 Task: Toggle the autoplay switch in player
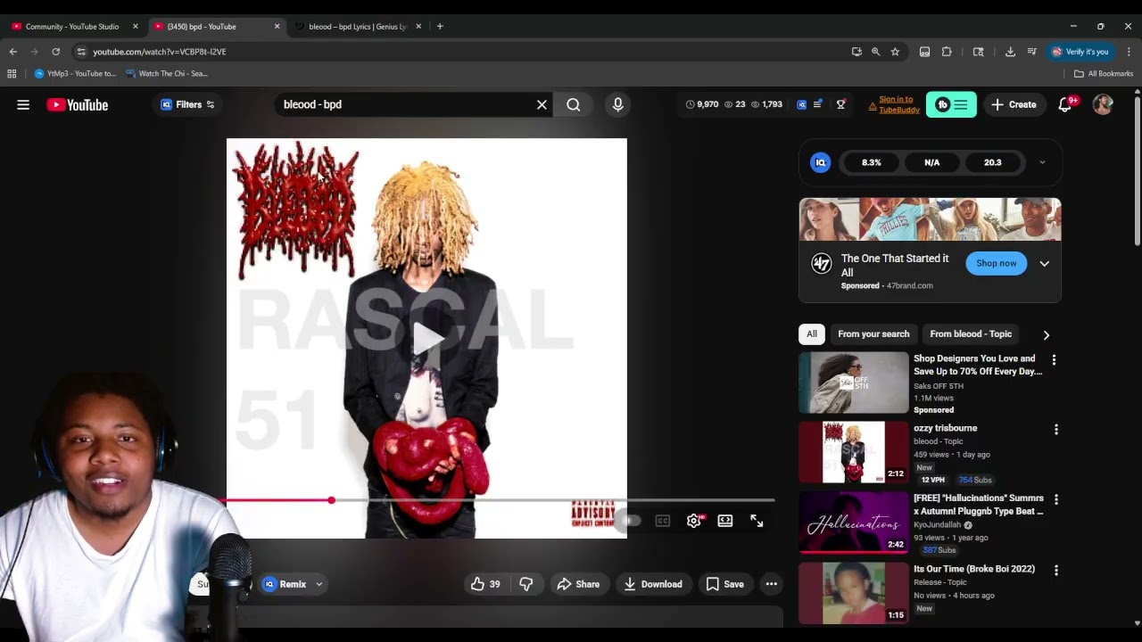tap(629, 521)
